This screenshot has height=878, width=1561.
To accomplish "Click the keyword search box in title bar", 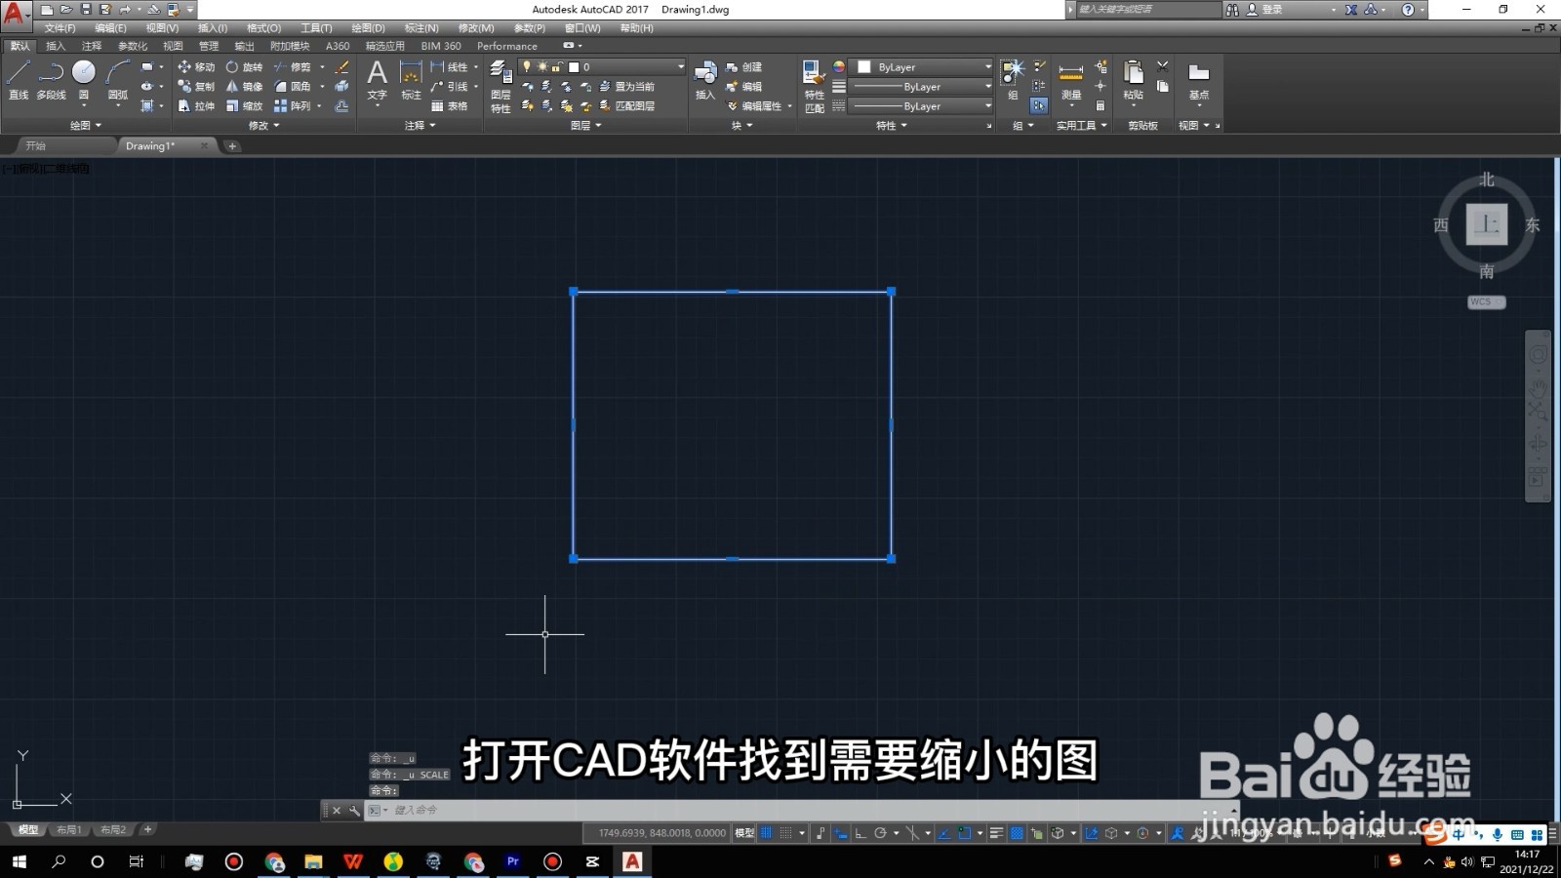I will coord(1147,9).
